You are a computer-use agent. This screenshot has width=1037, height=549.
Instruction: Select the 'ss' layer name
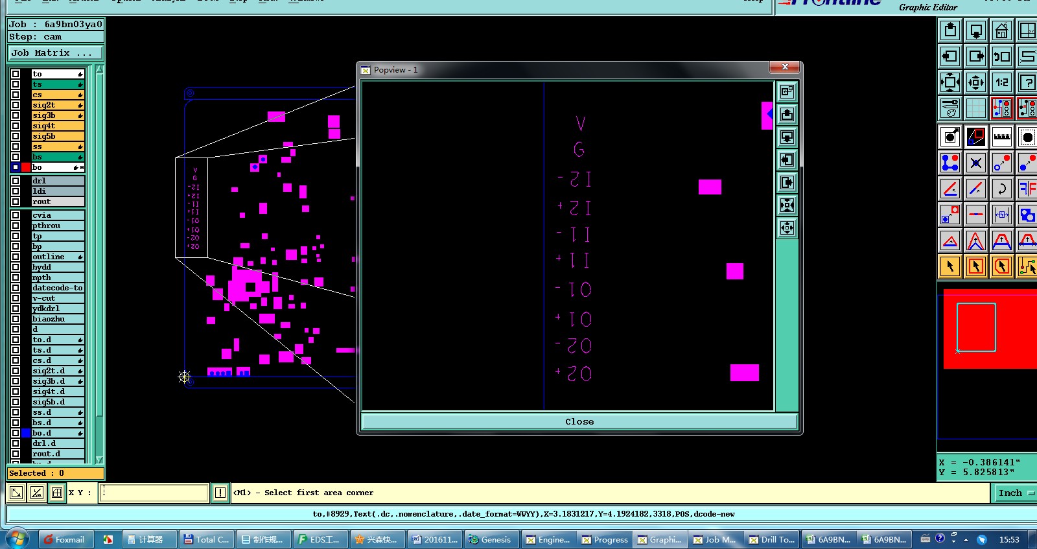58,146
